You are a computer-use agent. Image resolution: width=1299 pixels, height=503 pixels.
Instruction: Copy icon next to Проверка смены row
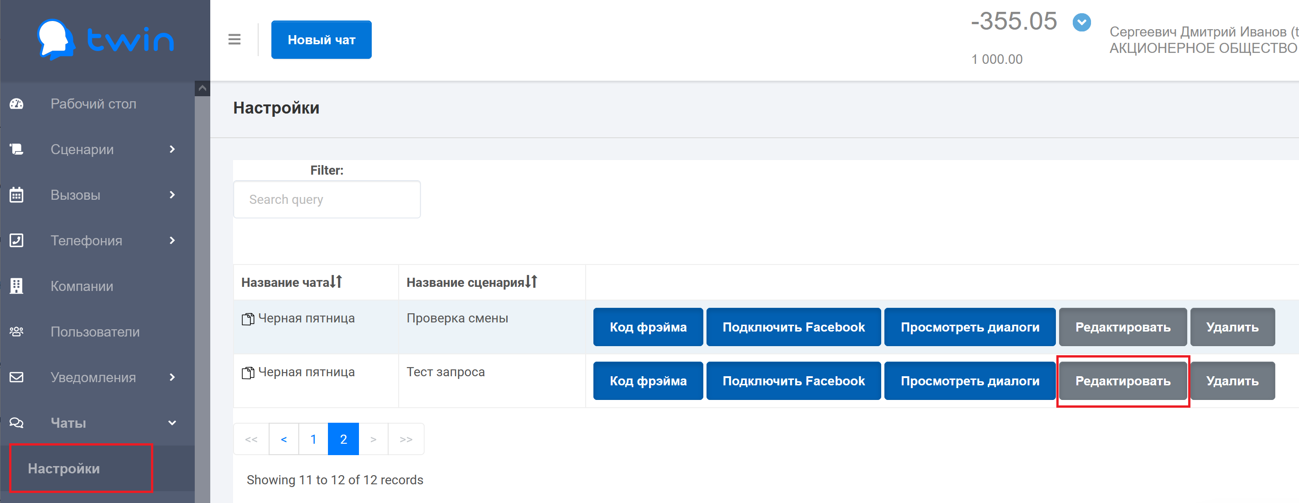pos(248,319)
